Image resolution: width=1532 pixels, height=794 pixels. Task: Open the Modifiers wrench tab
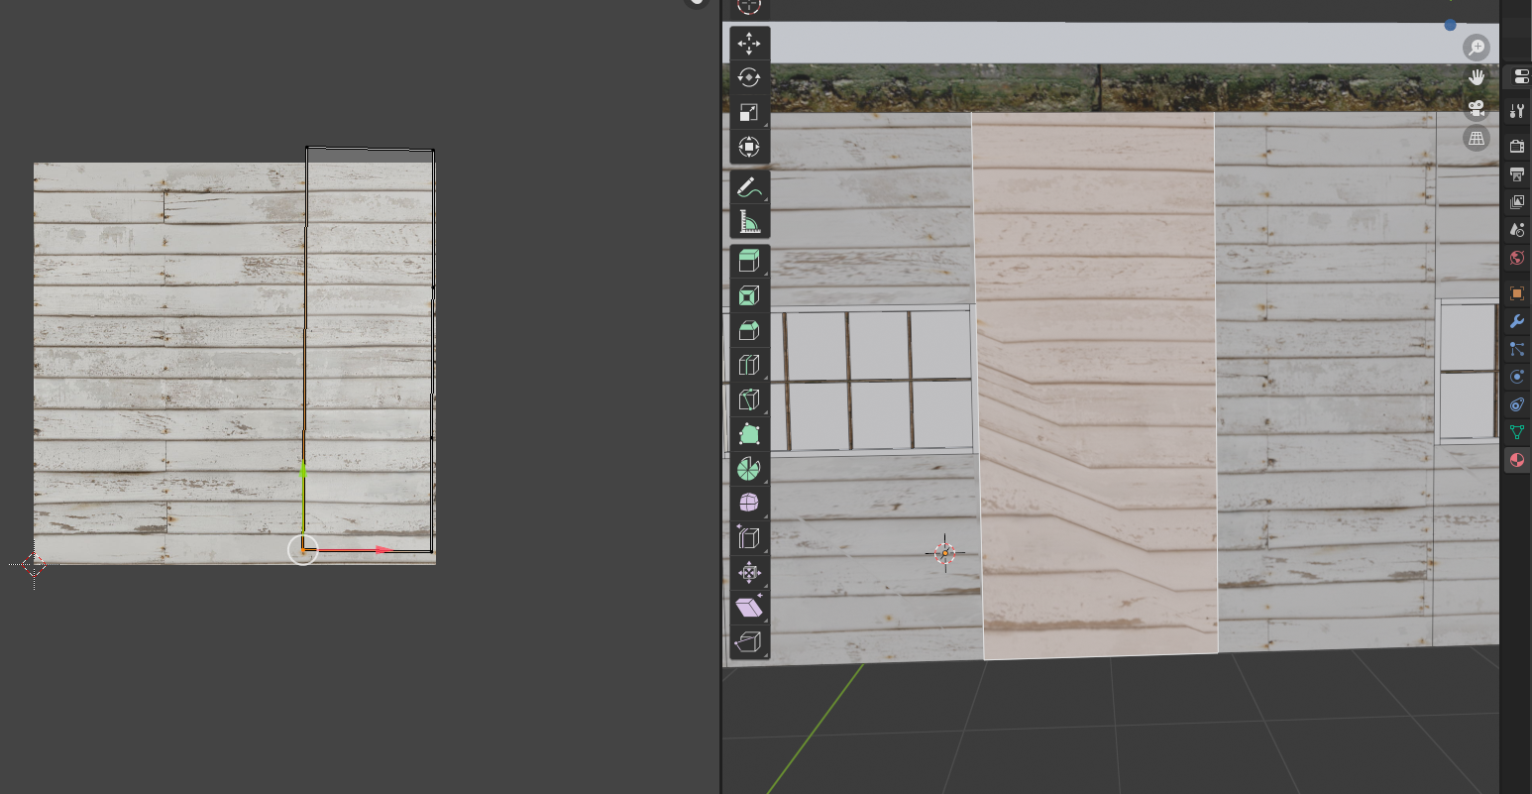click(1517, 321)
